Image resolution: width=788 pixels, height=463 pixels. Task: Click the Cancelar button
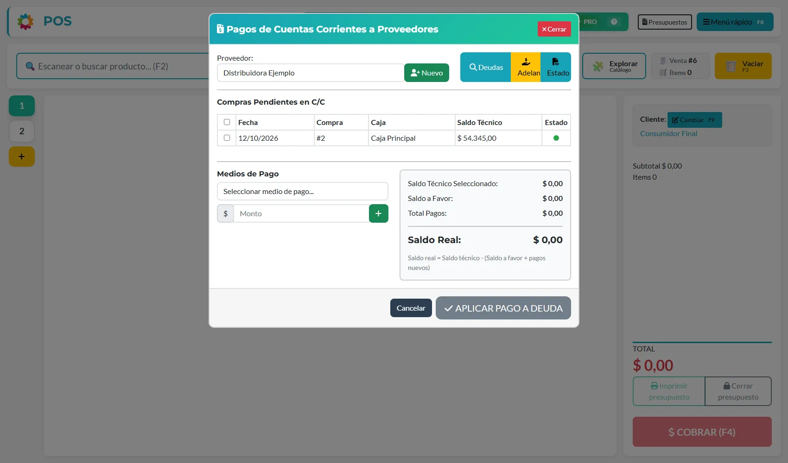[411, 308]
